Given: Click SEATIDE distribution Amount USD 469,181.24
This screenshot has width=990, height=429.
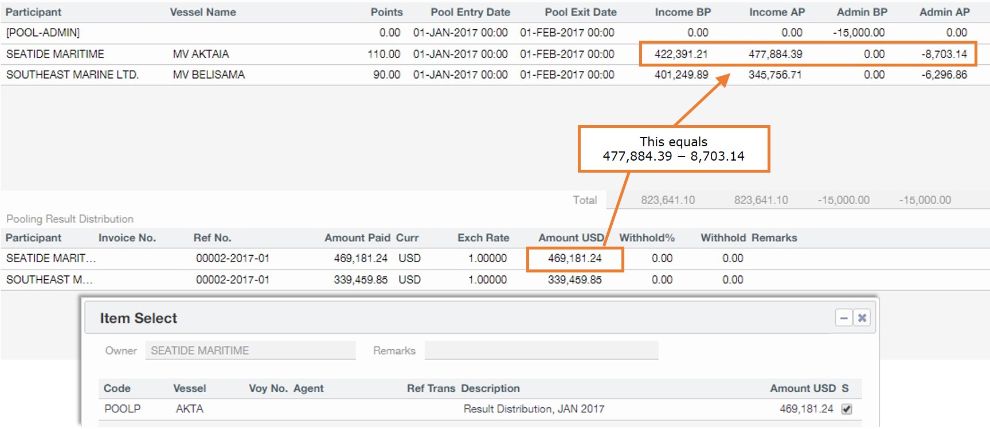Looking at the screenshot, I should 574,259.
